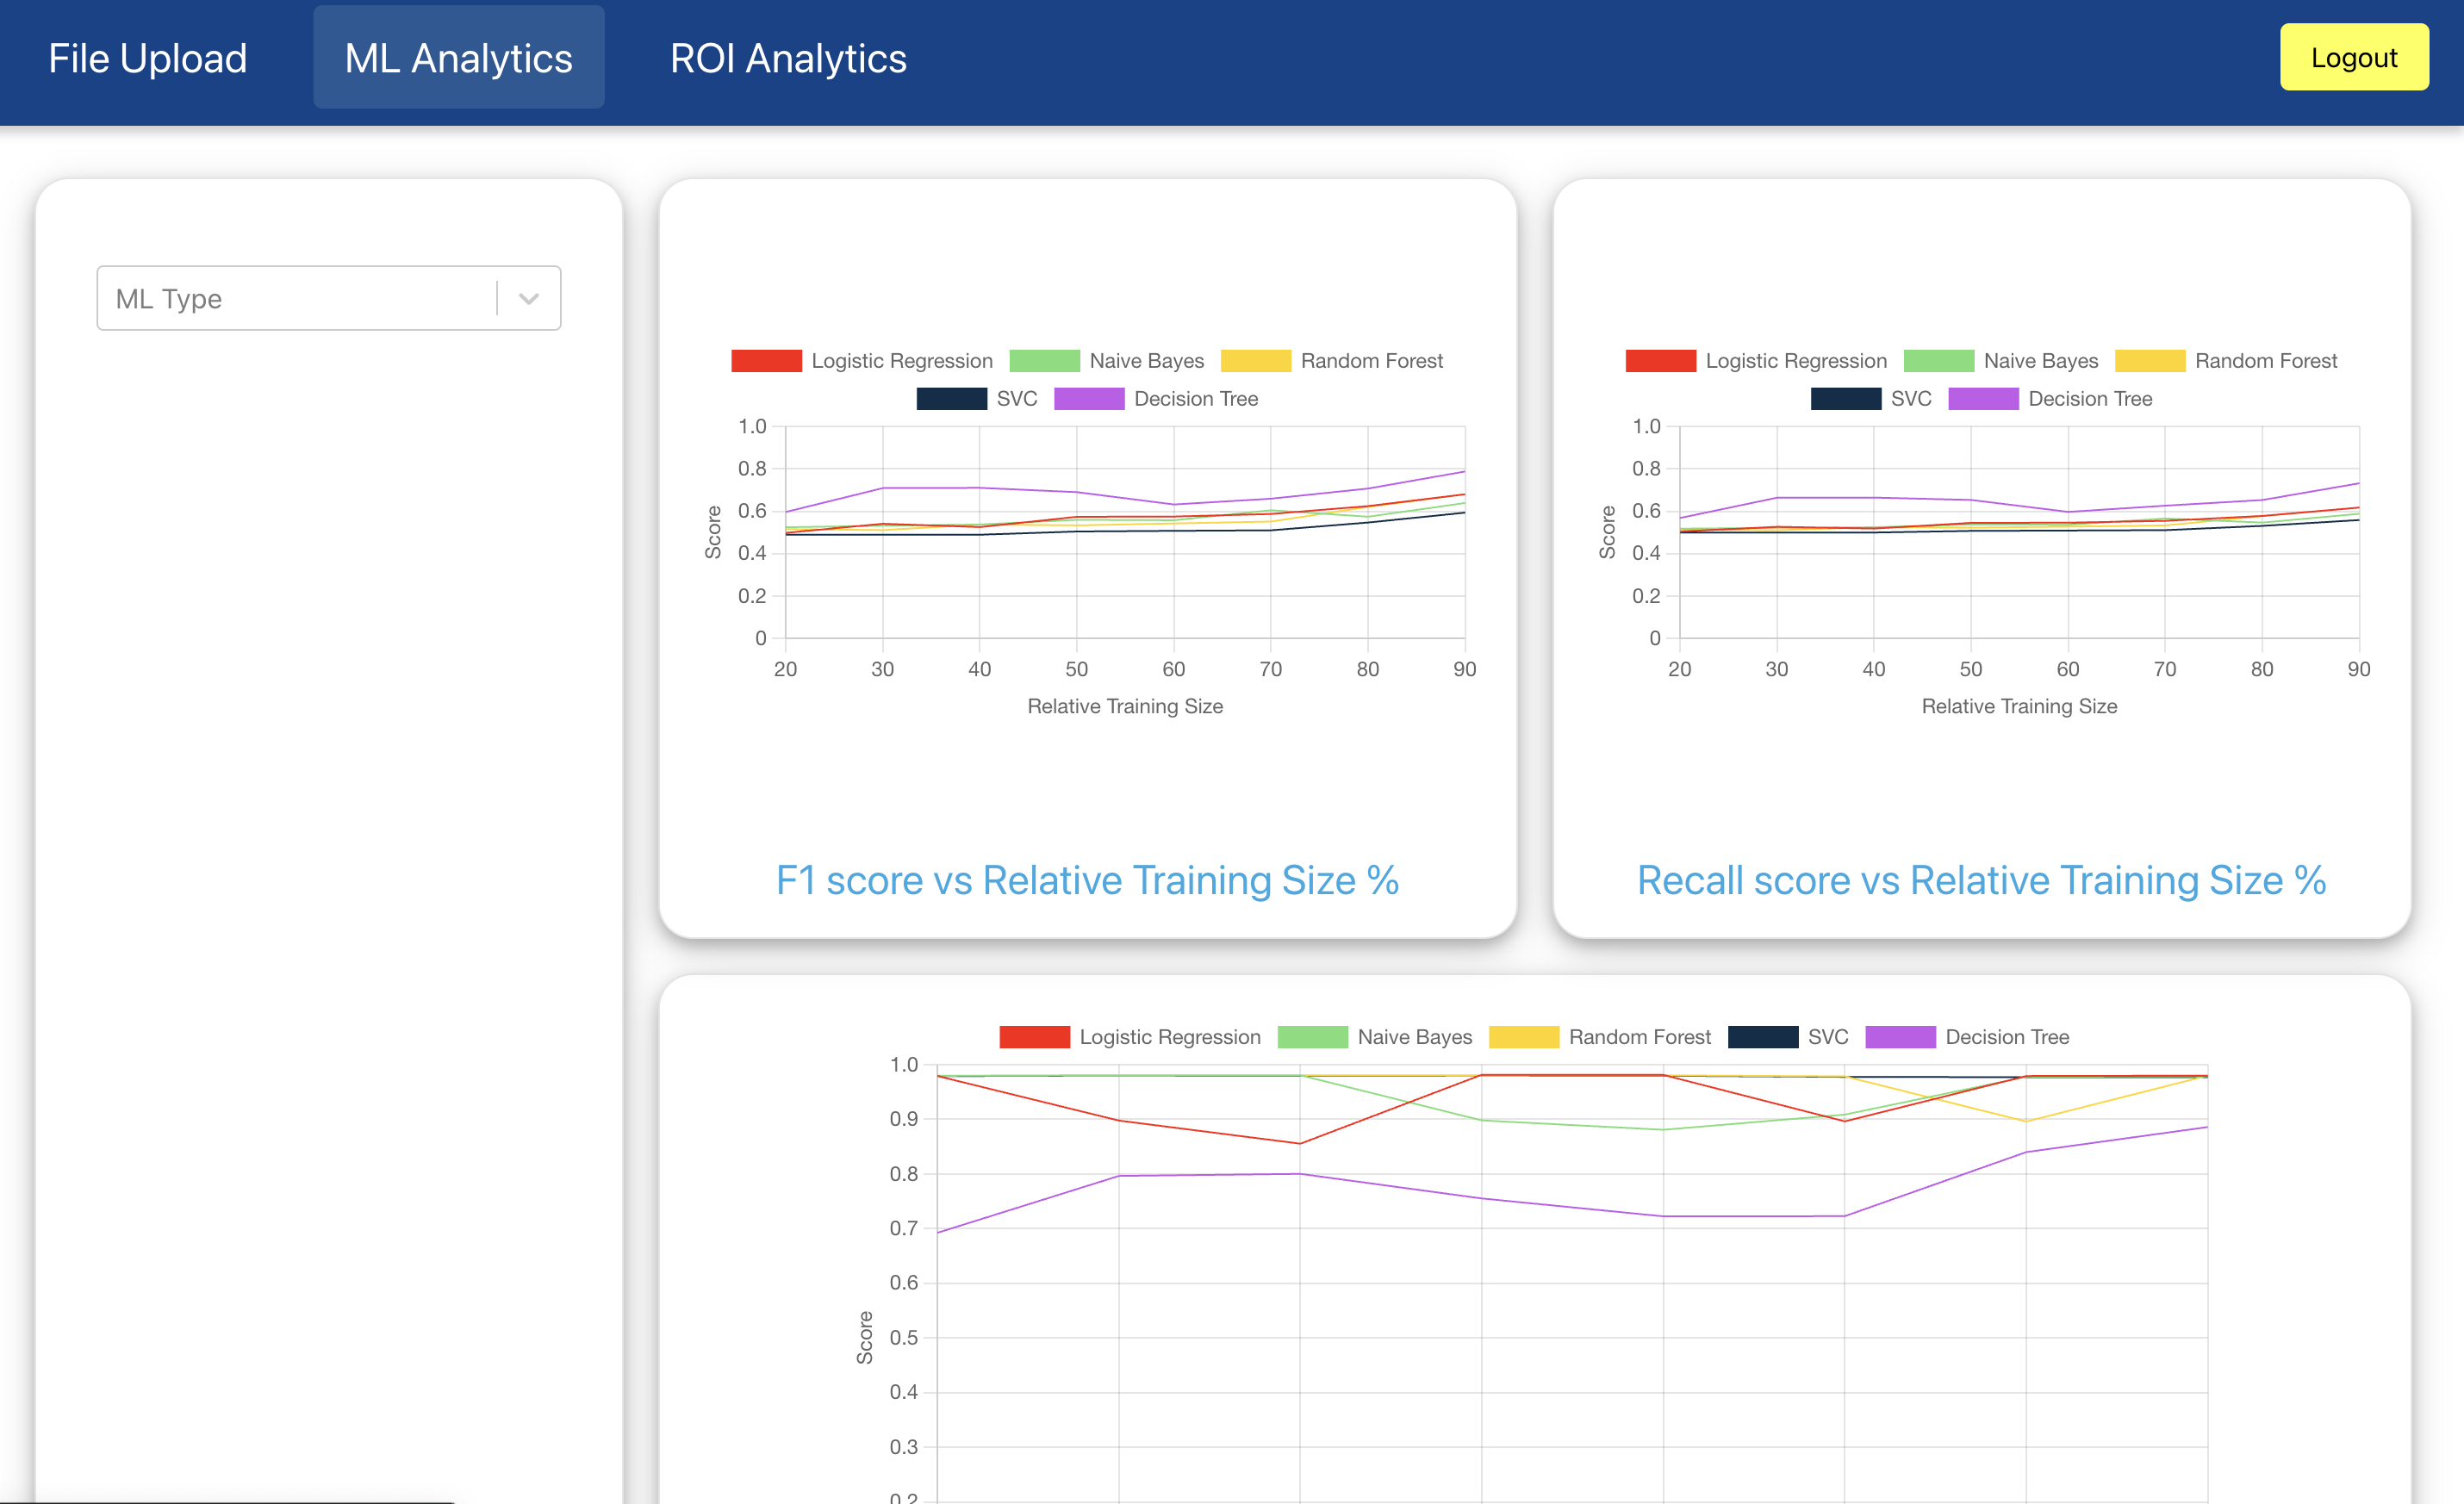
Task: Click green Naive Bayes swatch in bottom chart legend
Action: [x=1313, y=1037]
